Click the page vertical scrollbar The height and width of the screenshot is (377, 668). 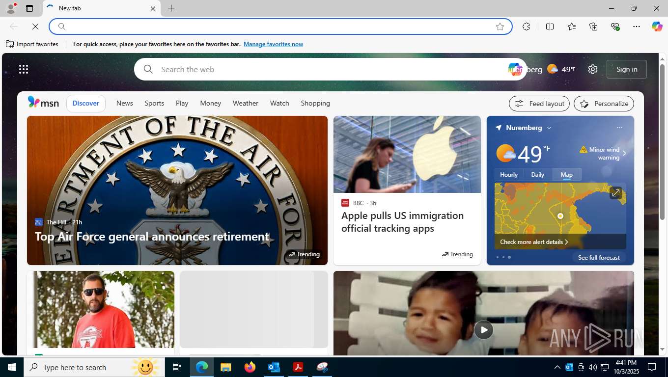663,142
